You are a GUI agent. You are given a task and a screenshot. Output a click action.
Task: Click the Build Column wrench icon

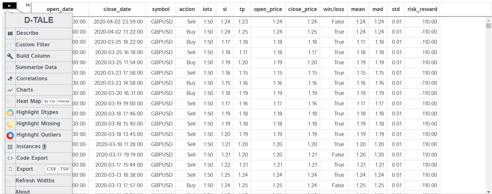click(10, 56)
